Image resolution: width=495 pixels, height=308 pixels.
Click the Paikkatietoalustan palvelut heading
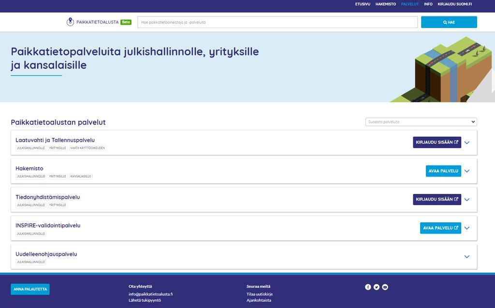(x=58, y=122)
